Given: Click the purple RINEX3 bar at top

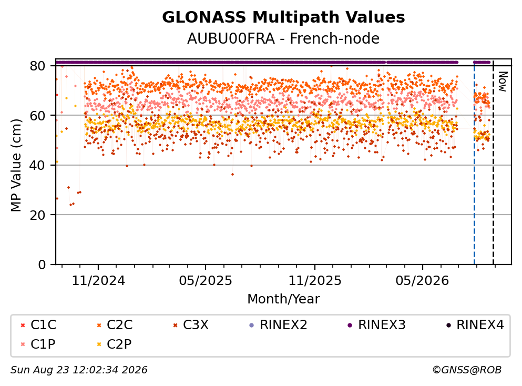Looking at the screenshot, I should pyautogui.click(x=257, y=62).
